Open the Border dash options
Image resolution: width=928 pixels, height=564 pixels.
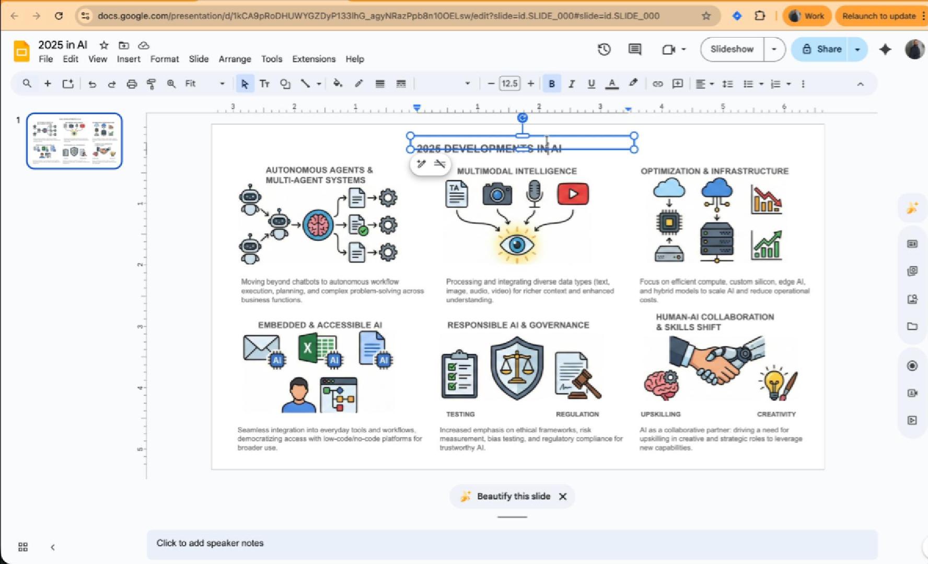coord(401,84)
